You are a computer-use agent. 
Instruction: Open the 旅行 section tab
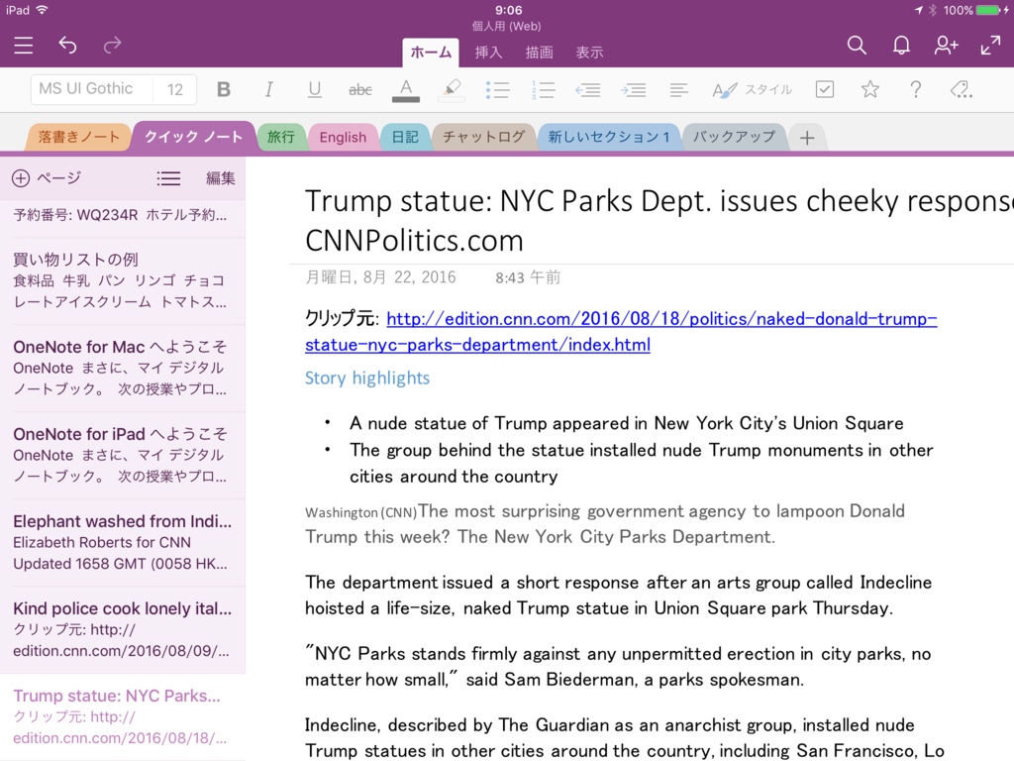[280, 137]
